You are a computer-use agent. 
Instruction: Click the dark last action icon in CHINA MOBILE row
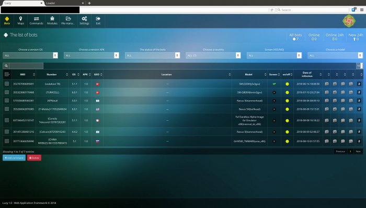coord(359,141)
